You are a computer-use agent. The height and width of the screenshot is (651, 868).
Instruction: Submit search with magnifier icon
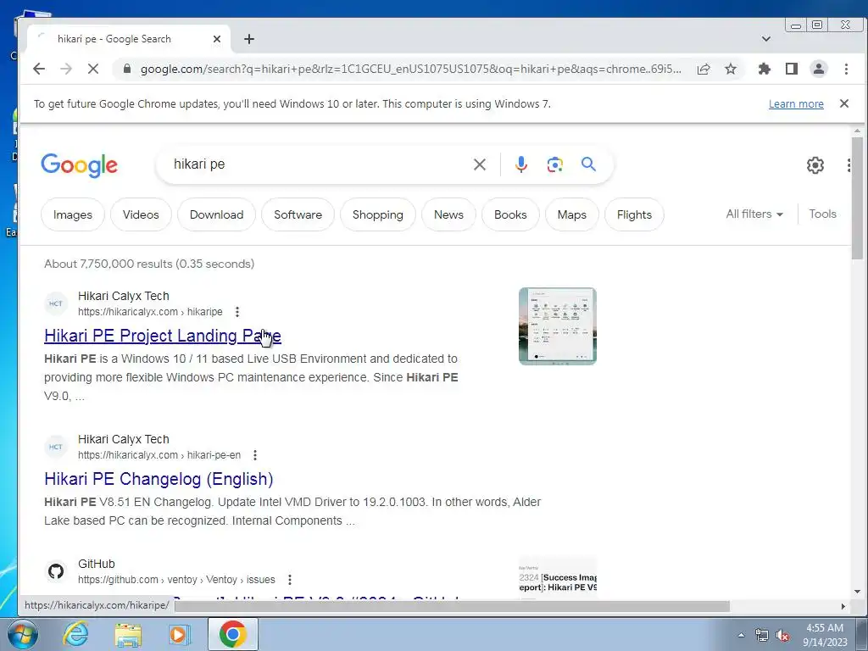588,164
